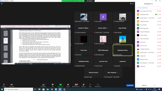Open the Mail app on taskbar

(48, 89)
